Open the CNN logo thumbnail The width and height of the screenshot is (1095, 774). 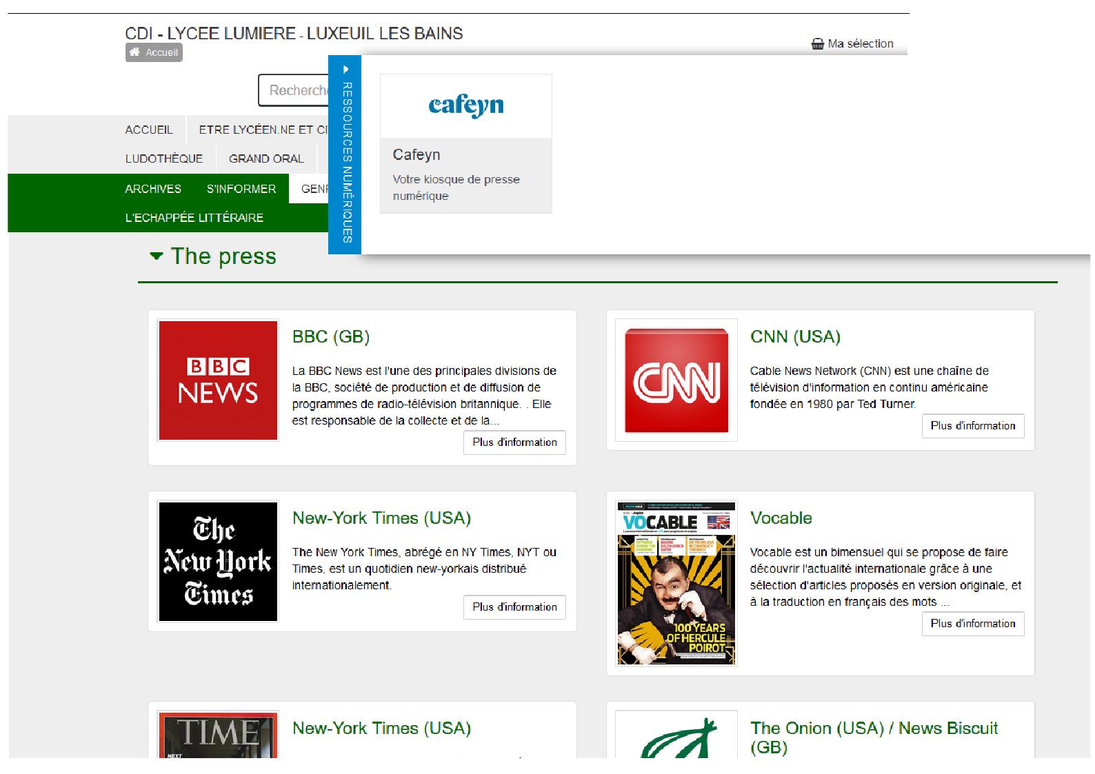click(676, 380)
